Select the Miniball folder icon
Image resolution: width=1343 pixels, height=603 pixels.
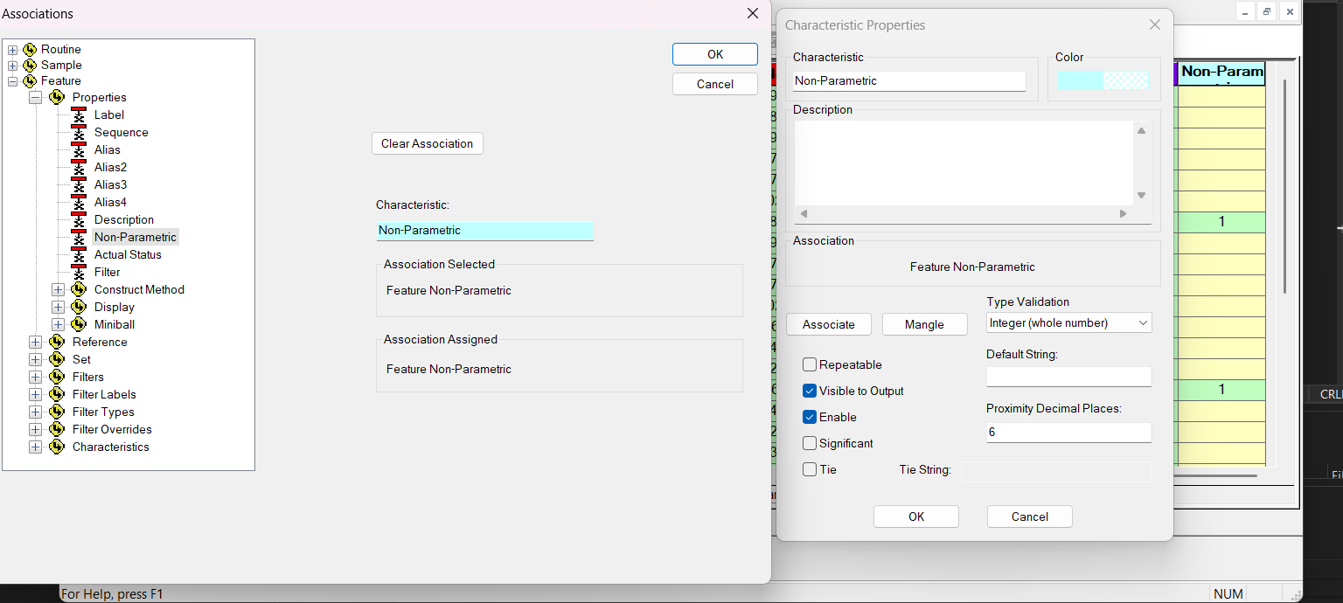click(79, 324)
